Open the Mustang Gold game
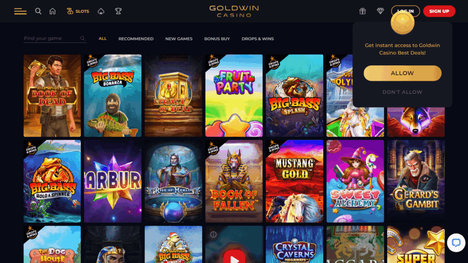 click(x=295, y=181)
